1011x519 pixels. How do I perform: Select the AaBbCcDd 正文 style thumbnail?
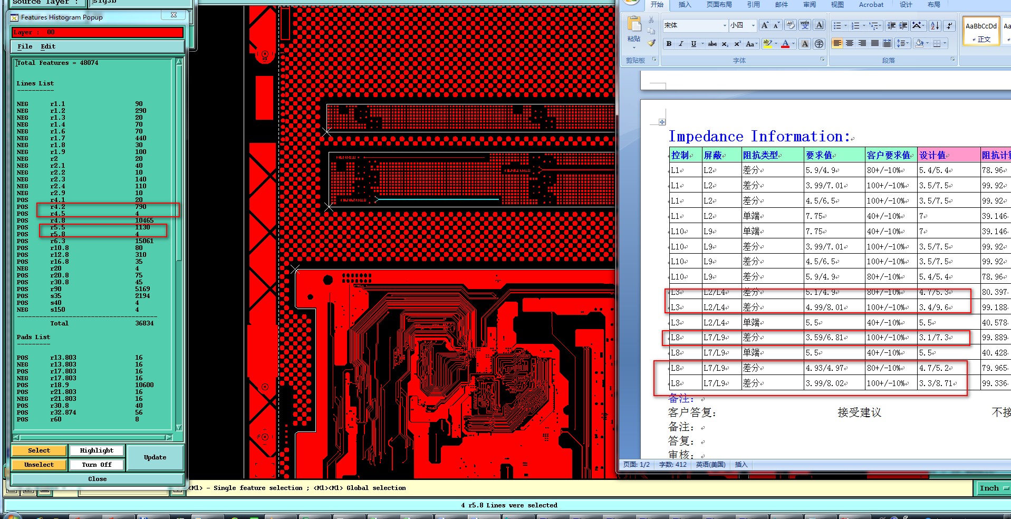click(x=981, y=31)
